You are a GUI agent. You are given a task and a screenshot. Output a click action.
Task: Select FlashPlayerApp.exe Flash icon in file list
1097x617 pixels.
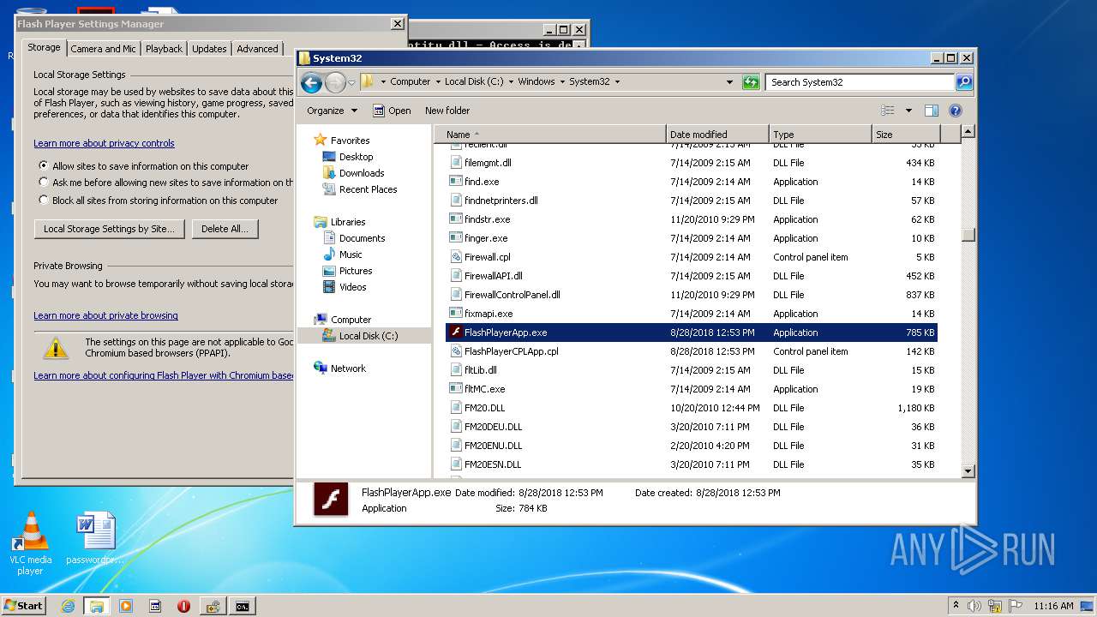tap(457, 332)
